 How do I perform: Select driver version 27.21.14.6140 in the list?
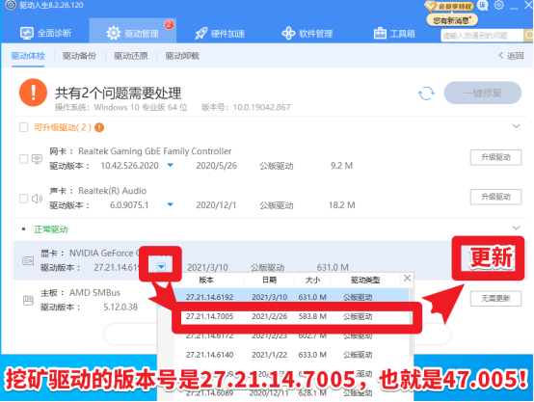point(291,355)
